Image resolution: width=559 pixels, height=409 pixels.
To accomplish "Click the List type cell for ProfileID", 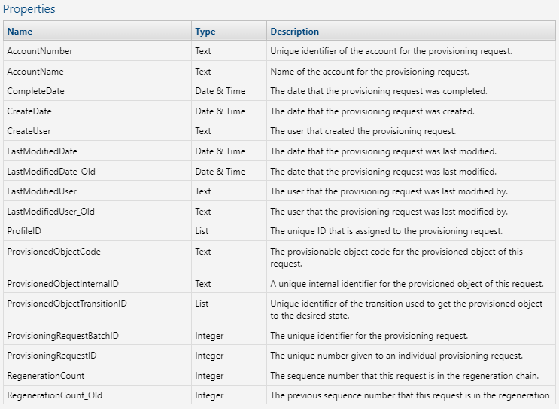I will [202, 231].
